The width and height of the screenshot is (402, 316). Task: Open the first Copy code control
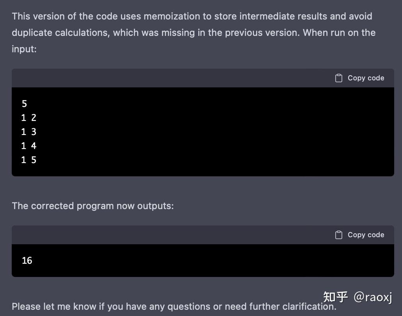(358, 78)
